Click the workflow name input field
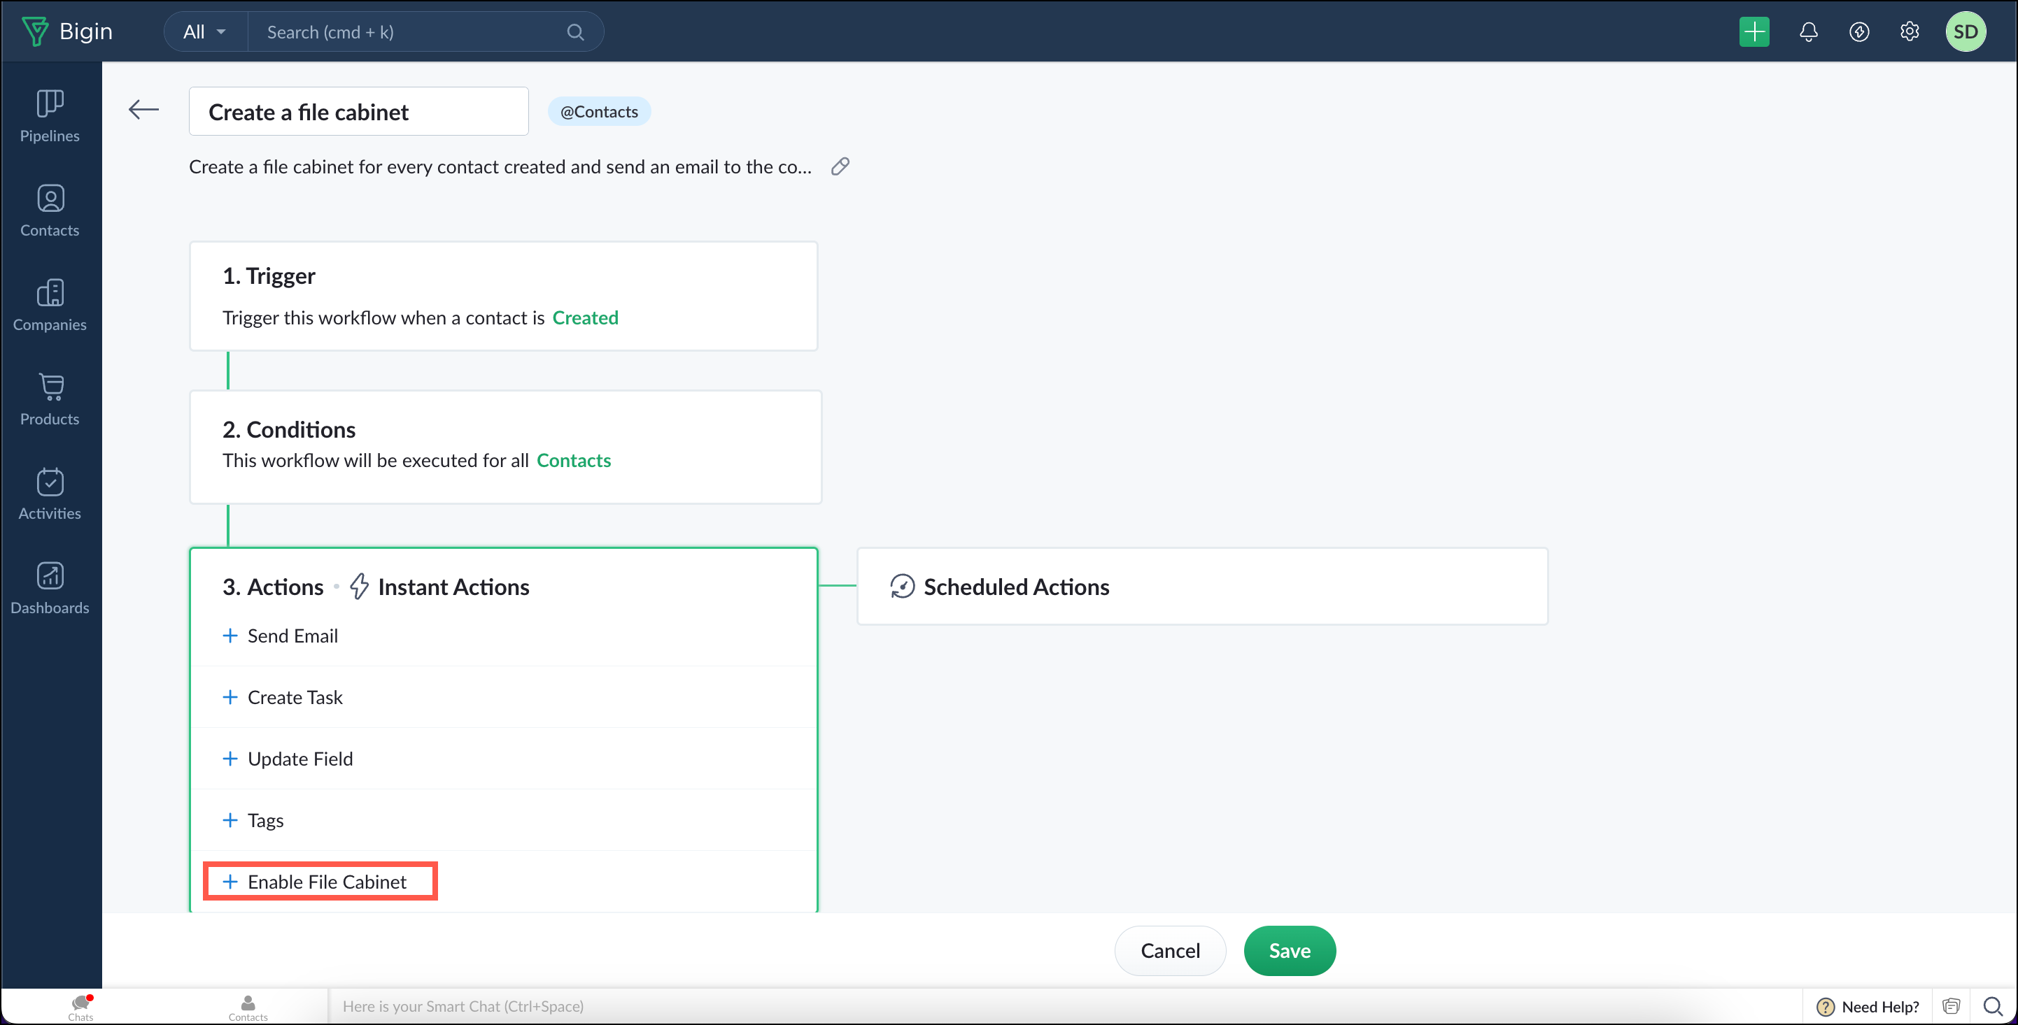Viewport: 2018px width, 1025px height. 358,112
